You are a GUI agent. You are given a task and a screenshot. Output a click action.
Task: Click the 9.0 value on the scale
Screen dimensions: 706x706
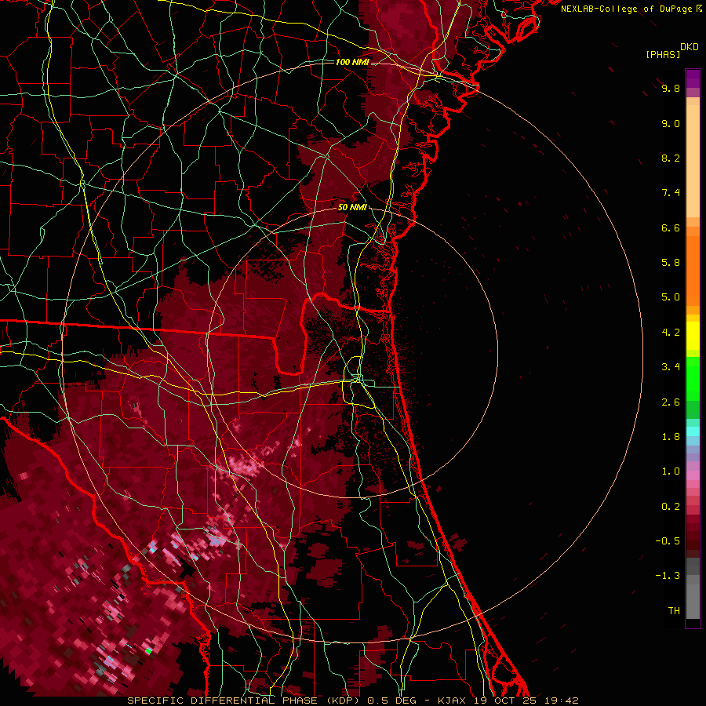[671, 123]
